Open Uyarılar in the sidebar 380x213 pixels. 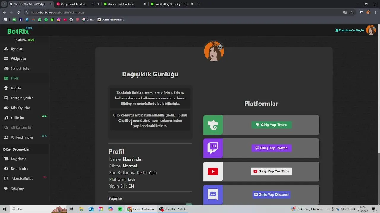coord(16,49)
